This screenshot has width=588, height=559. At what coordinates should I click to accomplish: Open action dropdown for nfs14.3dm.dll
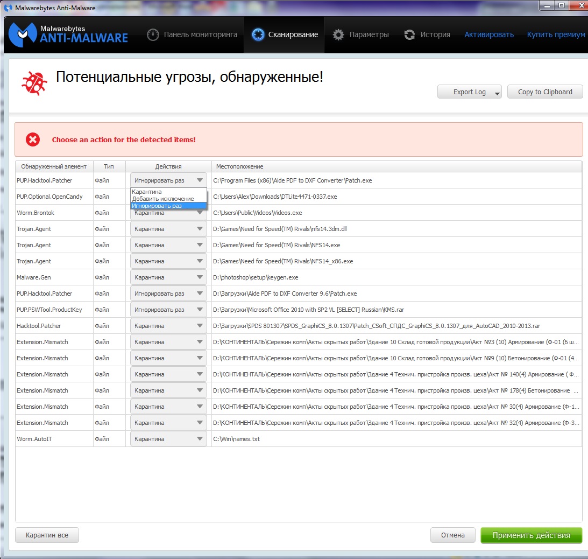tap(168, 229)
